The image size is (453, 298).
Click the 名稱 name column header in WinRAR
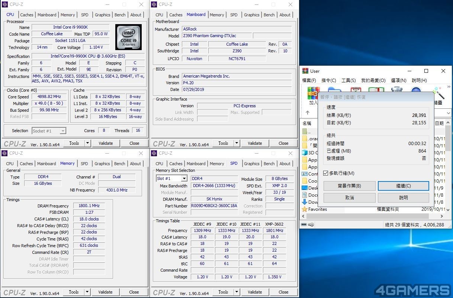307,123
